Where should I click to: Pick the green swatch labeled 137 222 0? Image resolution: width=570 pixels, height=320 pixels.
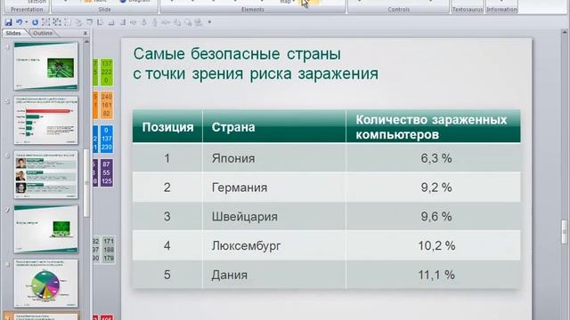[107, 72]
